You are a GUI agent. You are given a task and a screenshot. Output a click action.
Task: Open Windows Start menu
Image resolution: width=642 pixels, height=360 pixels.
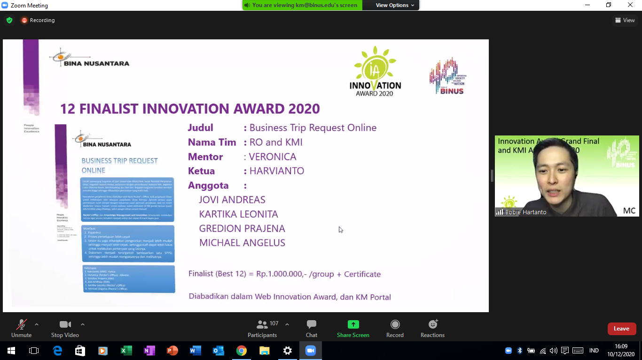11,351
